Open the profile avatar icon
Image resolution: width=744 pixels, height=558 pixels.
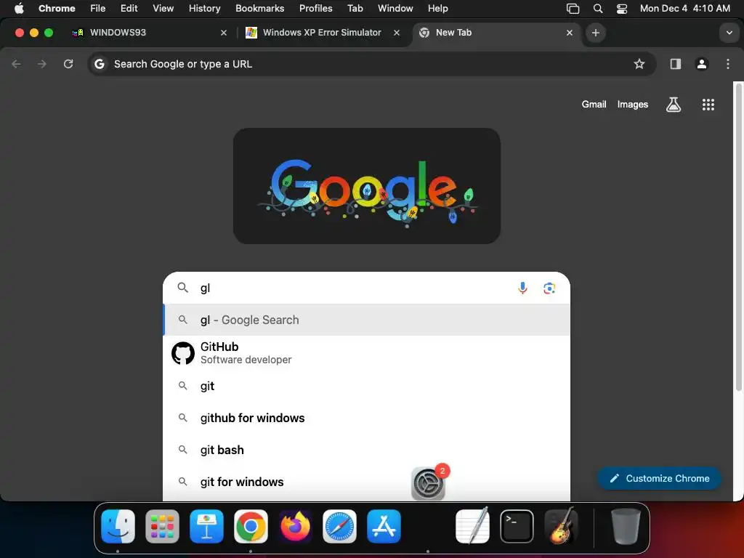702,64
